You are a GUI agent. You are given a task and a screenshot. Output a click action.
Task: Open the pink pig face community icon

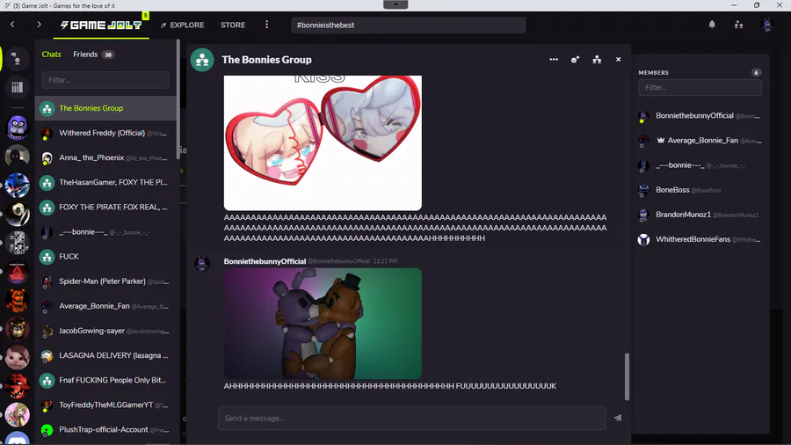tap(18, 358)
